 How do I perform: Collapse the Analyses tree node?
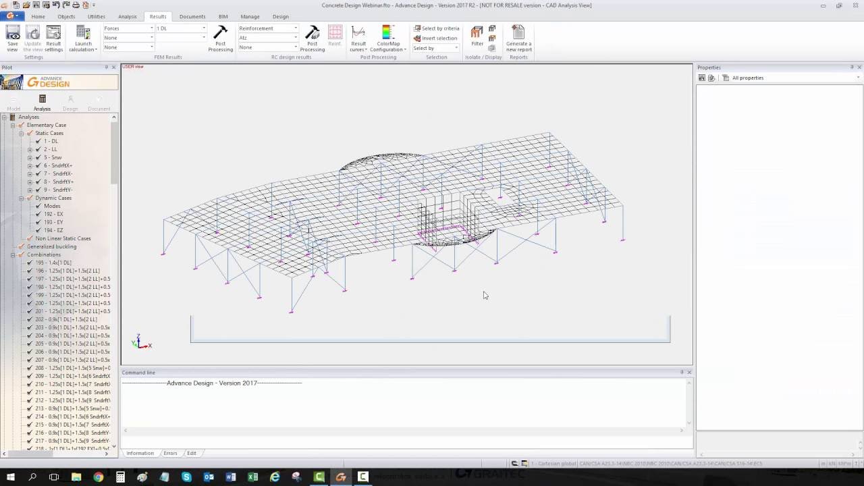[x=4, y=117]
